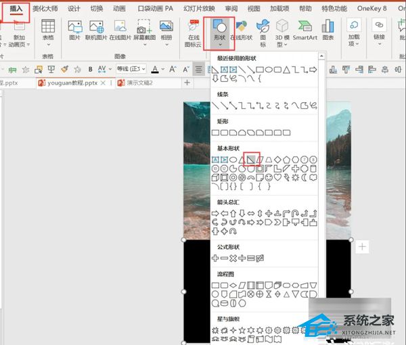Open font color dropdown arrow
406x345 pixels.
pos(163,69)
